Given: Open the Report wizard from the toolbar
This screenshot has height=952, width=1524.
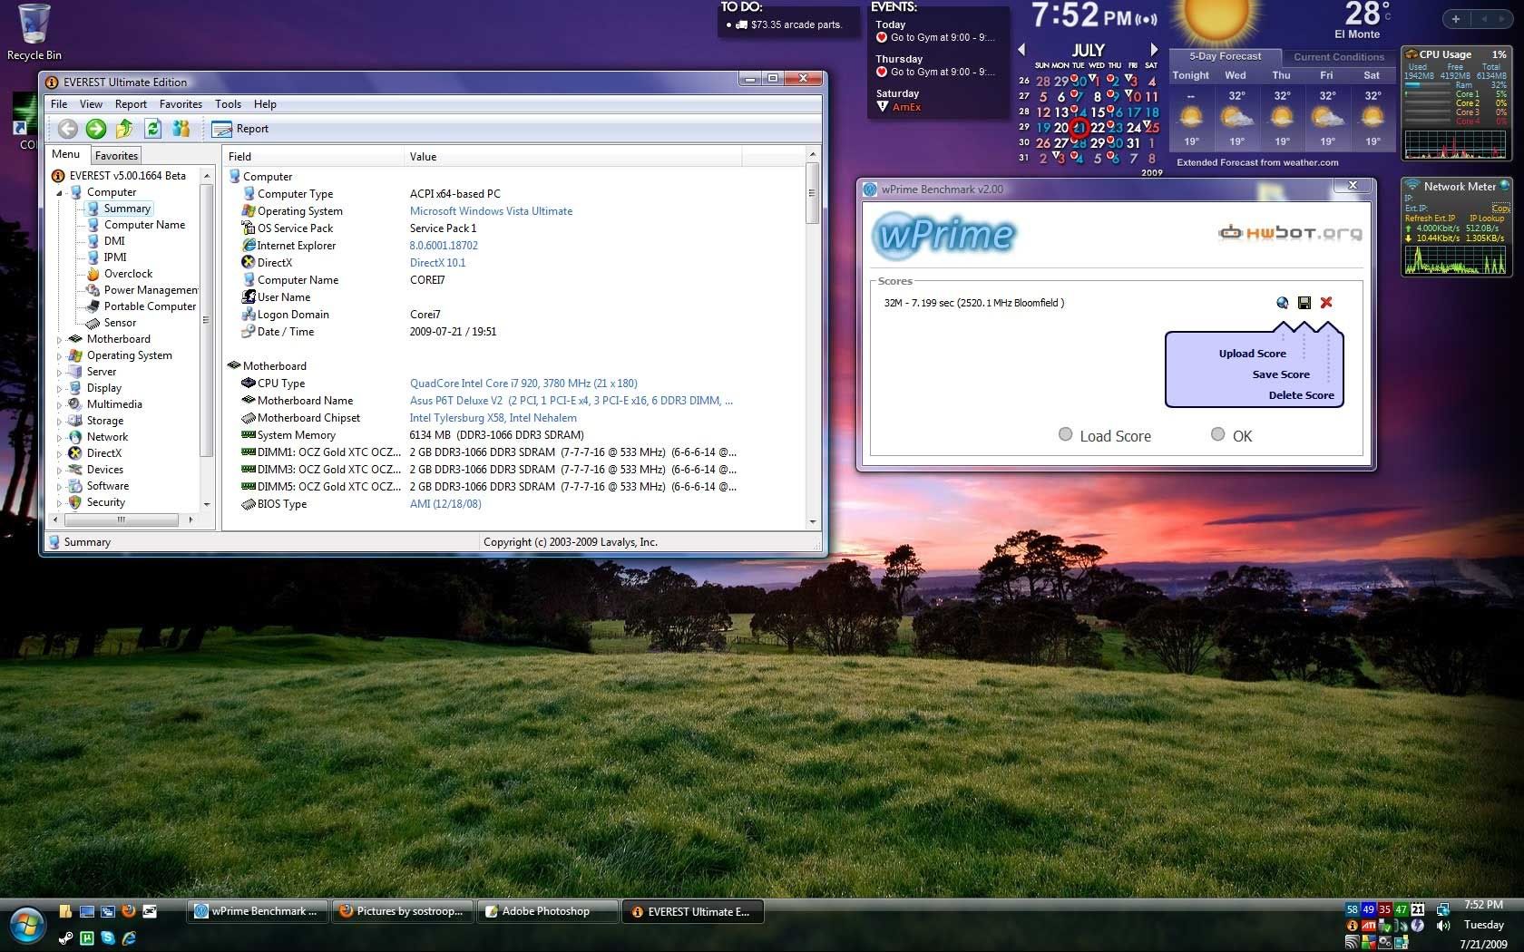Looking at the screenshot, I should [240, 129].
